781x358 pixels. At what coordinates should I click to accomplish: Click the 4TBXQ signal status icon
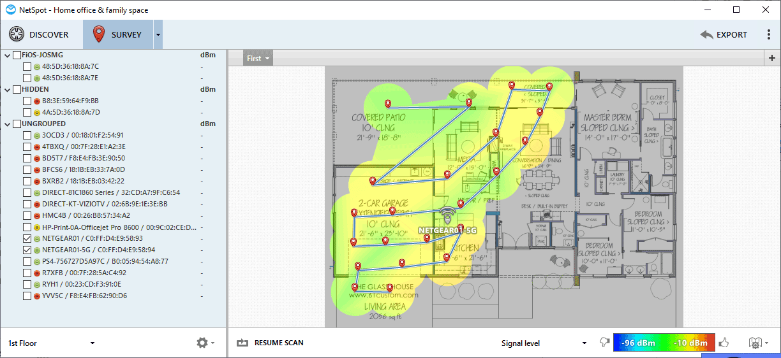[x=37, y=147]
